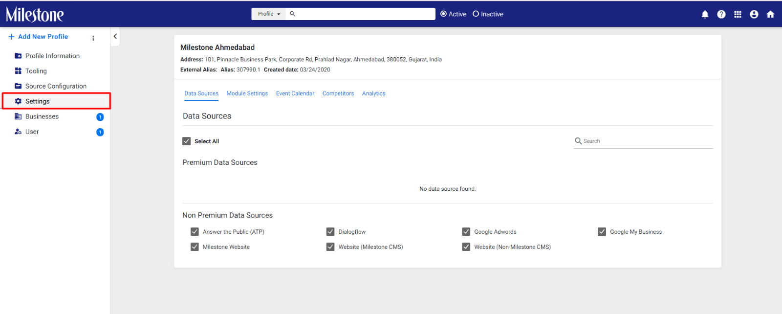
Task: Go to home via house icon
Action: [x=770, y=14]
